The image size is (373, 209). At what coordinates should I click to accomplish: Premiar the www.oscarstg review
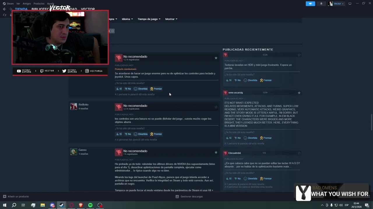(x=265, y=138)
